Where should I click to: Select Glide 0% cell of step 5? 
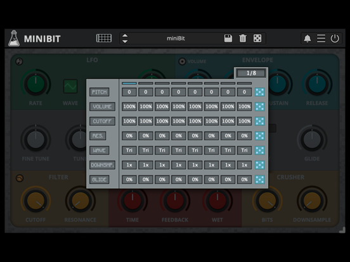[195, 180]
